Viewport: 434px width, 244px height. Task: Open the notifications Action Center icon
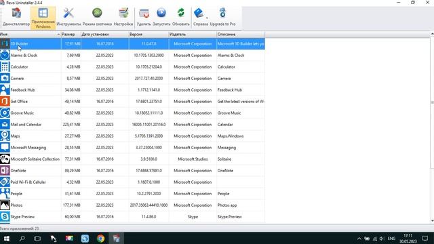[425, 238]
